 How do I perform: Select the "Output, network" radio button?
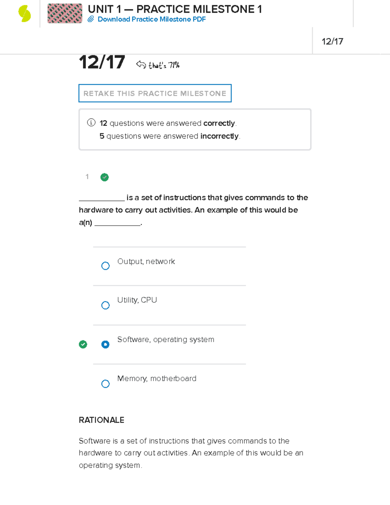(105, 266)
